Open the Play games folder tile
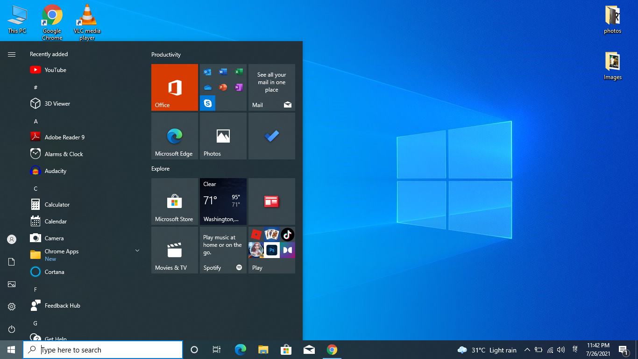 click(x=272, y=250)
